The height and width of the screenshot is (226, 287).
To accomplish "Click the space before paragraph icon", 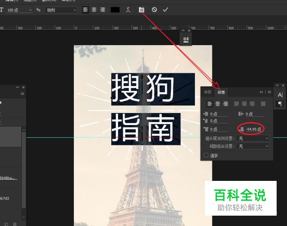I will pos(206,129).
